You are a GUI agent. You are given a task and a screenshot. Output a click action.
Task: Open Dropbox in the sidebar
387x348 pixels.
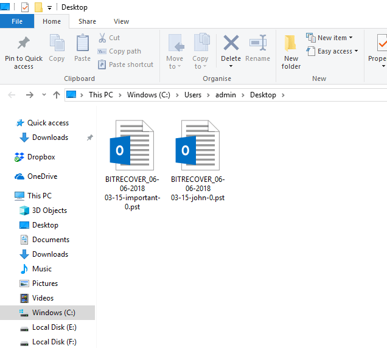[x=35, y=157]
